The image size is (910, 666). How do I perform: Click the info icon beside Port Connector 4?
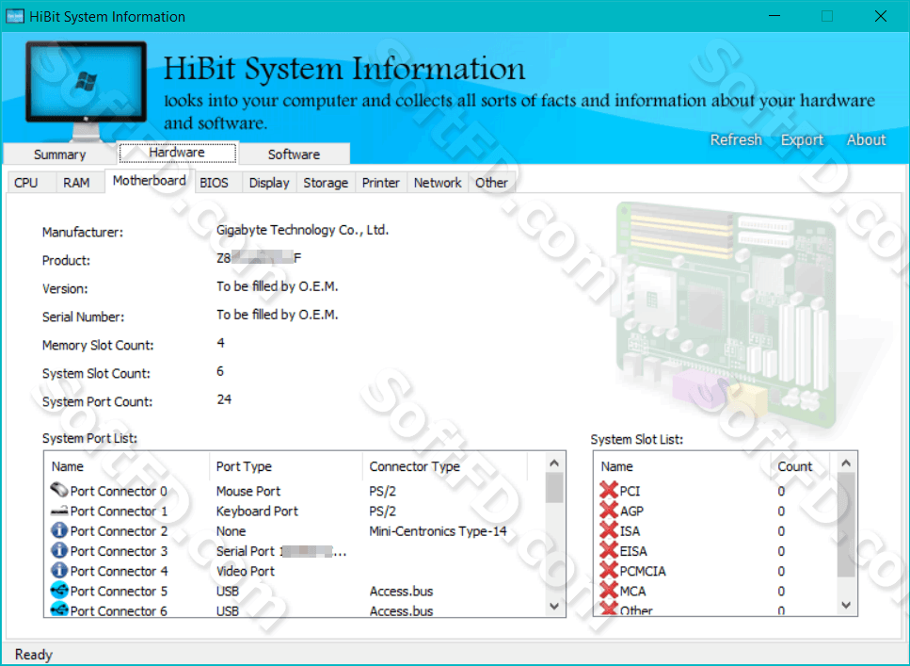[x=59, y=571]
